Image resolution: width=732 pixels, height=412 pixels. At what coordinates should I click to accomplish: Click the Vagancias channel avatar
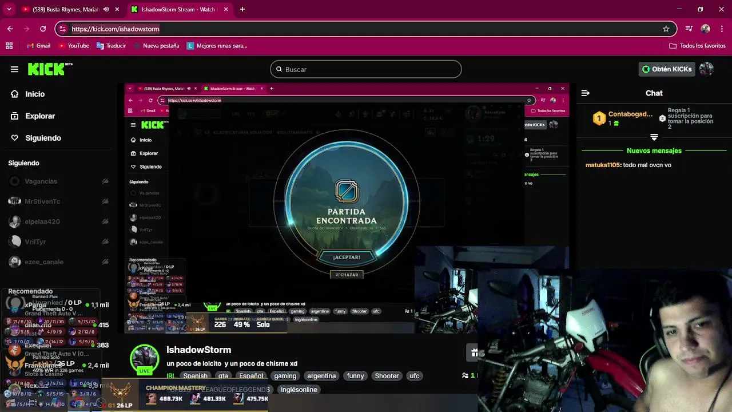pyautogui.click(x=15, y=181)
